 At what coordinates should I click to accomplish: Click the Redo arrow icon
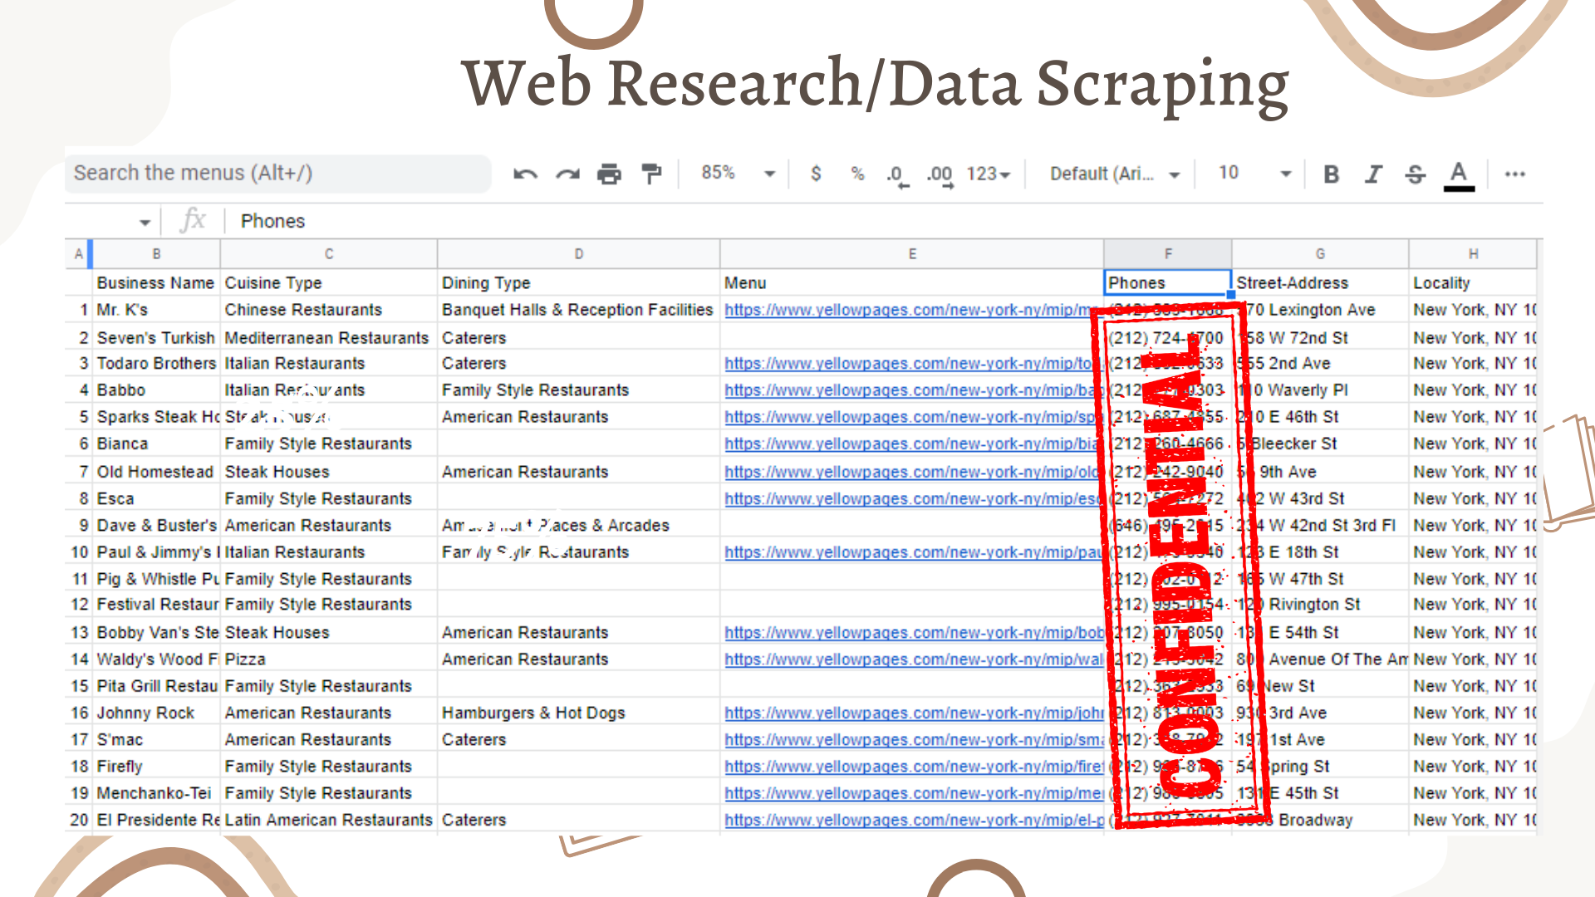(x=567, y=174)
